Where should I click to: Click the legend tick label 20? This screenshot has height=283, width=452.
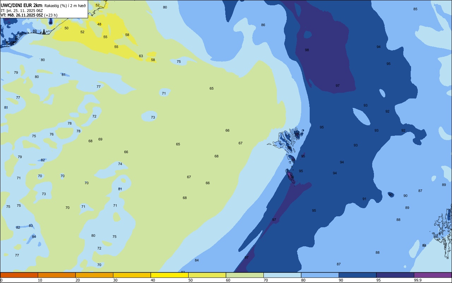77,280
